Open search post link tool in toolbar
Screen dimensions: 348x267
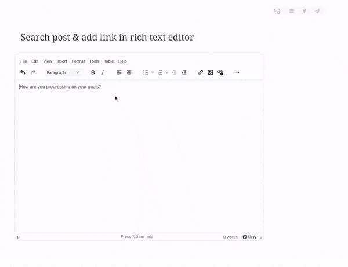220,72
